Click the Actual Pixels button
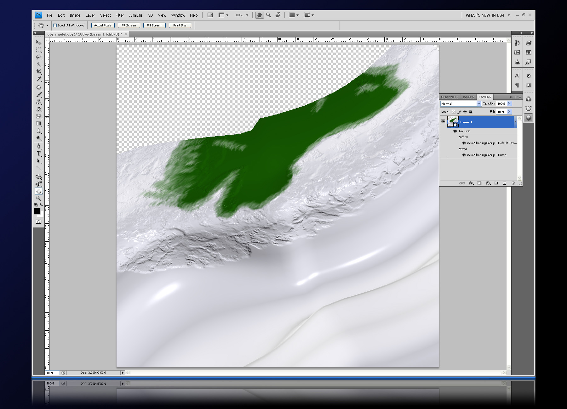567x409 pixels. [x=103, y=25]
